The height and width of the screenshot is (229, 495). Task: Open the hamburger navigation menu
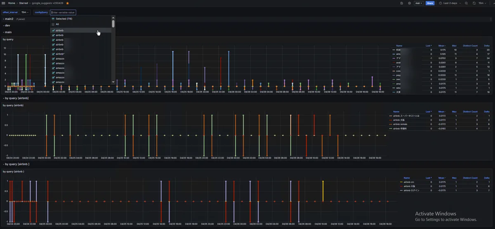pyautogui.click(x=3, y=3)
